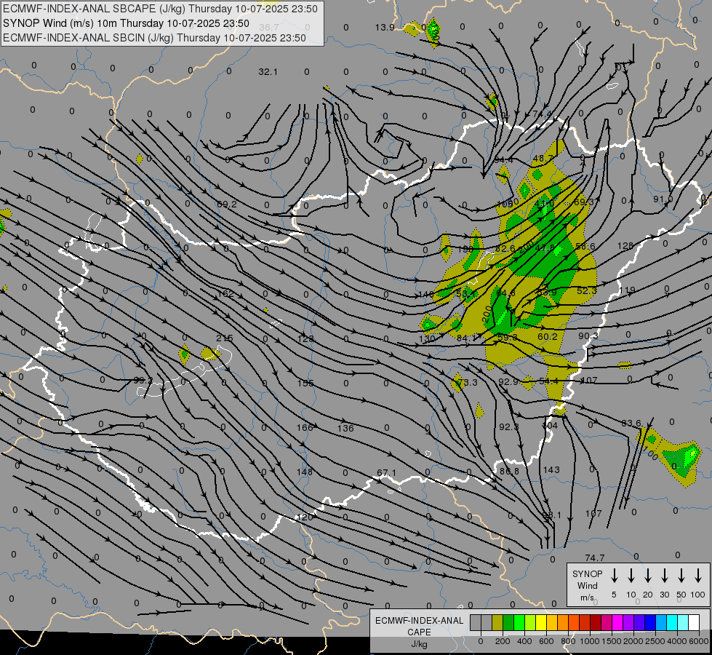Click the map value '36.7'

(269, 27)
